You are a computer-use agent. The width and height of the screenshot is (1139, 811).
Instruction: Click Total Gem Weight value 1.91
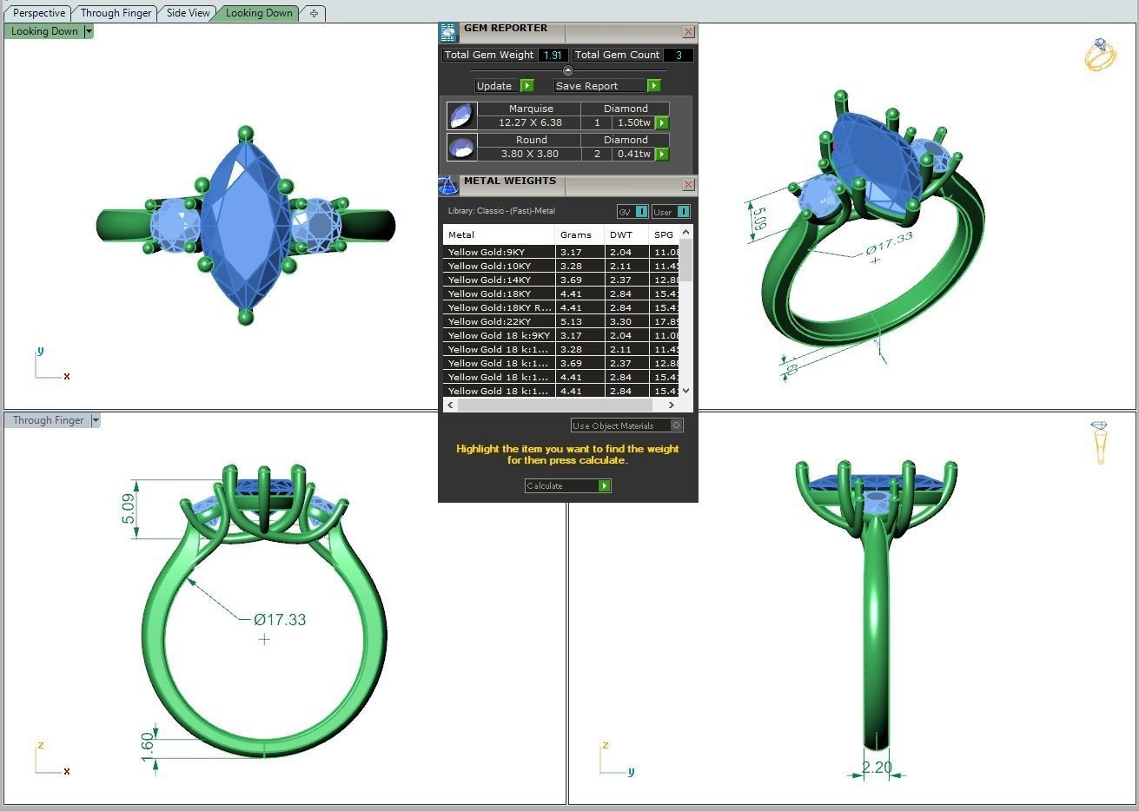553,55
